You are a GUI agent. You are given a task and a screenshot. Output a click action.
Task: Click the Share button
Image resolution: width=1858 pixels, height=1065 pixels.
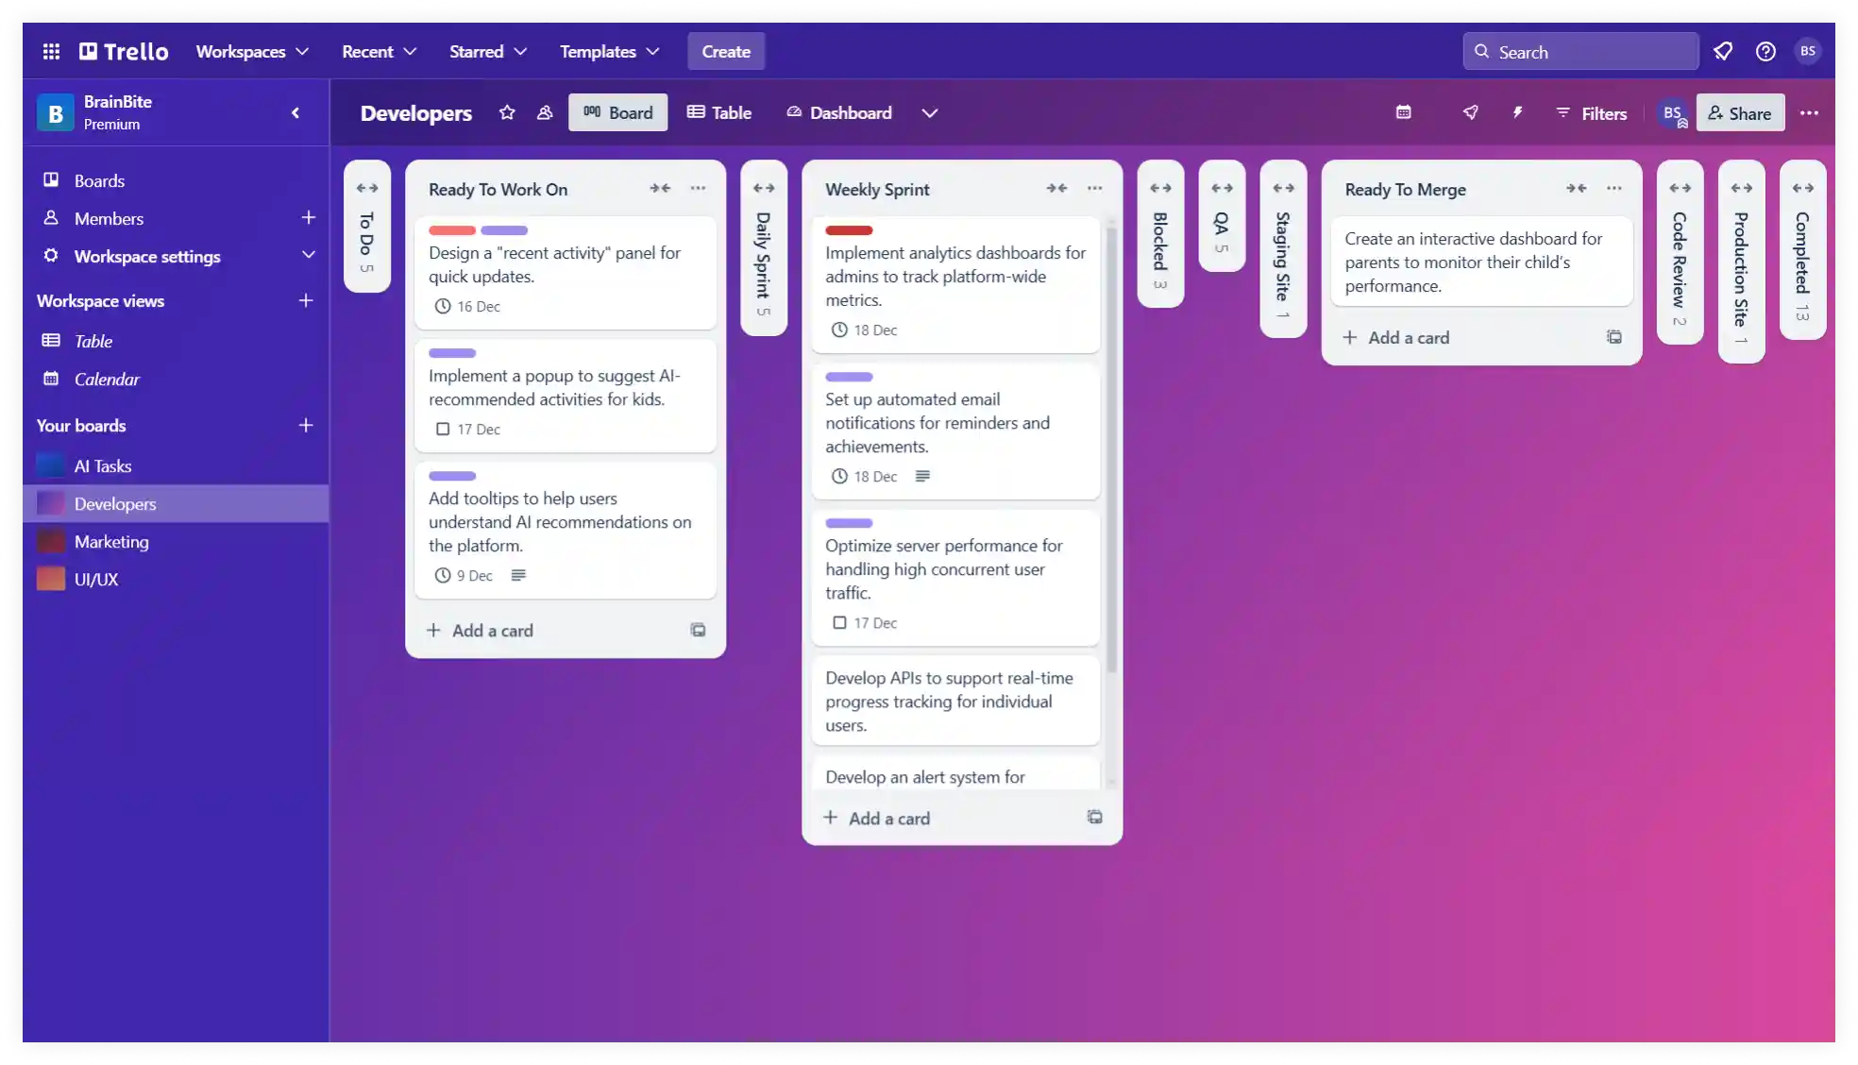[1740, 112]
